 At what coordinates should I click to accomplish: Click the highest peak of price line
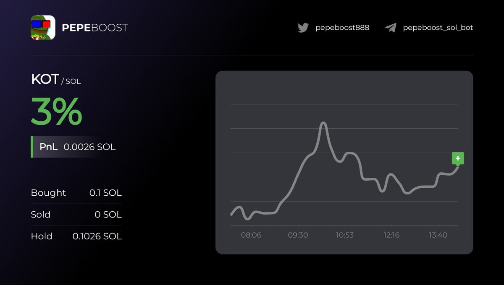point(323,123)
